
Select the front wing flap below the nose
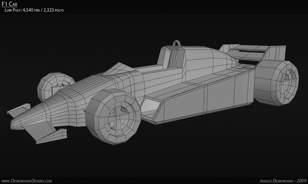[51, 136]
